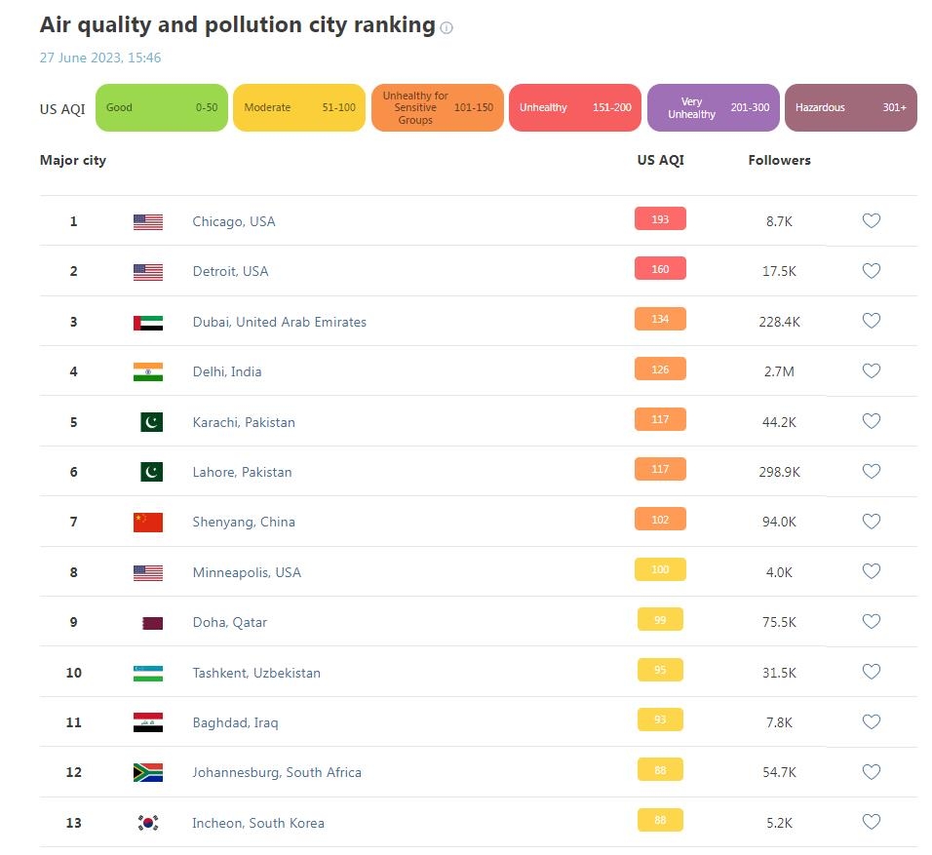The width and height of the screenshot is (932, 855).
Task: Click the 2.7M followers value for Delhi
Action: [x=779, y=371]
